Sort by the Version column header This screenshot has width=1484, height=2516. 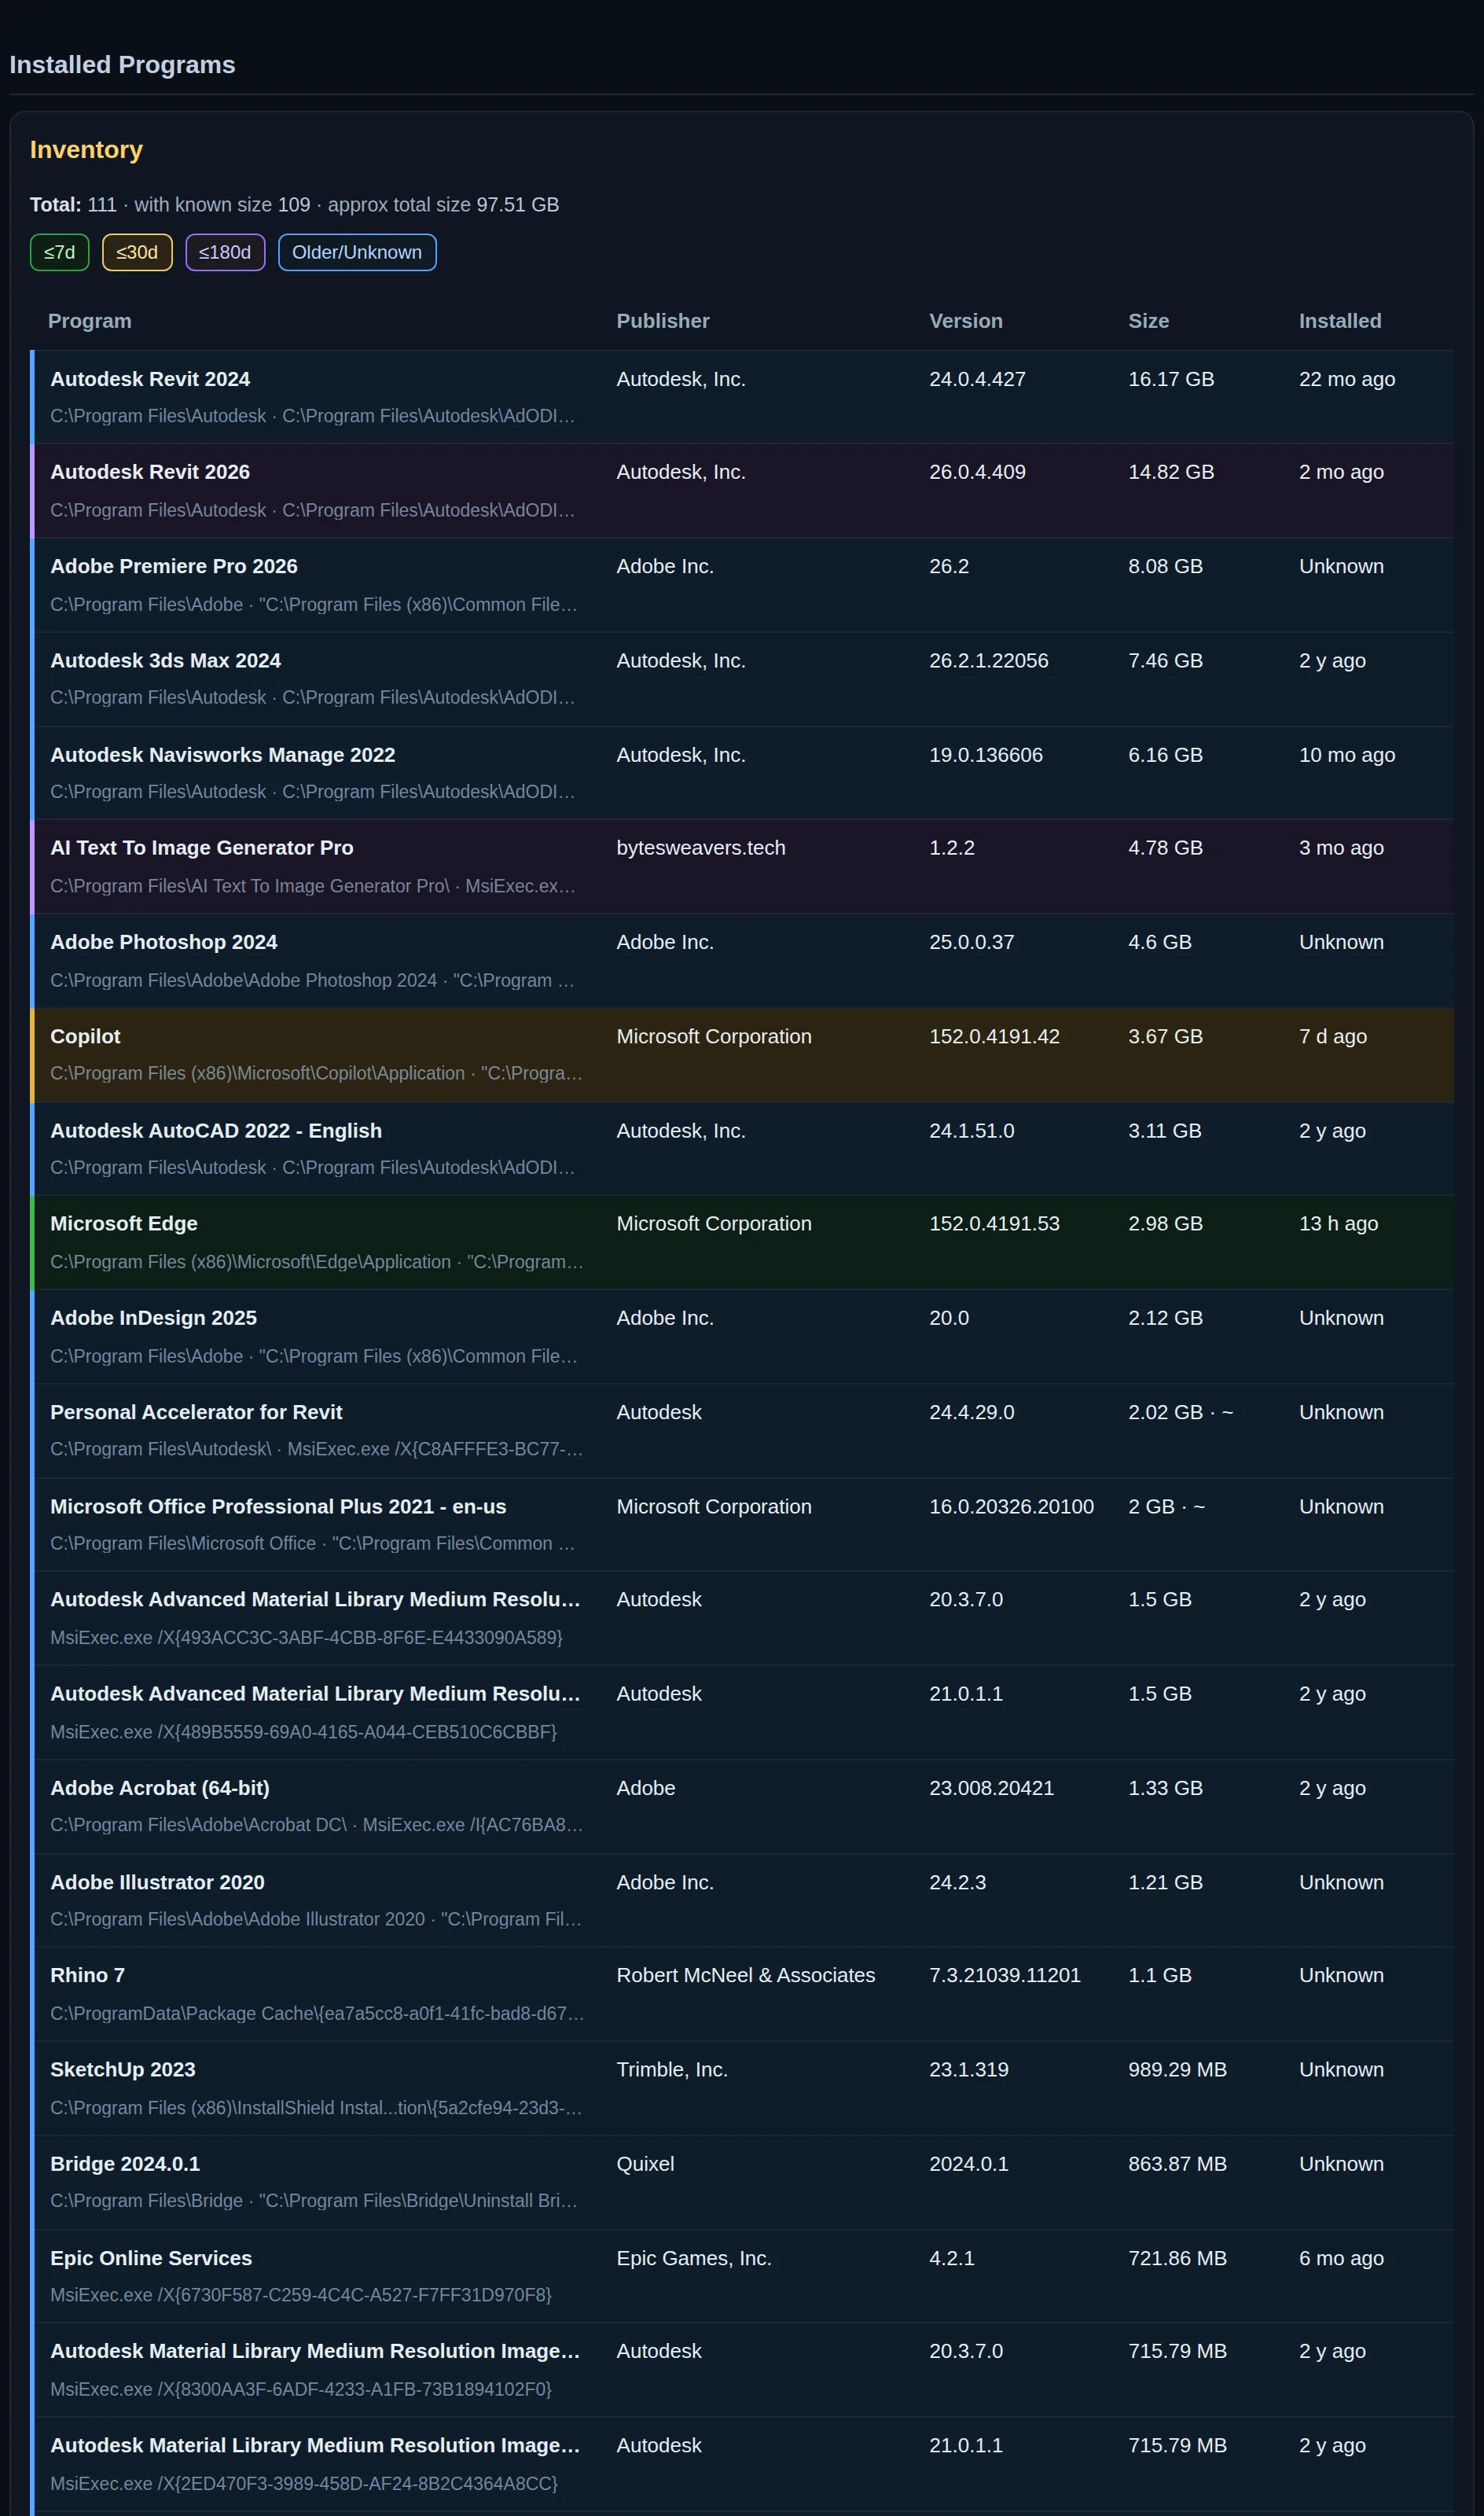(x=966, y=321)
